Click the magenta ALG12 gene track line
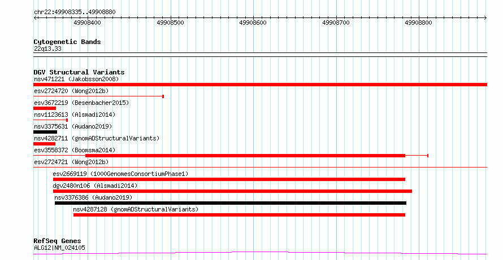This screenshot has height=260, width=503. coord(260,253)
